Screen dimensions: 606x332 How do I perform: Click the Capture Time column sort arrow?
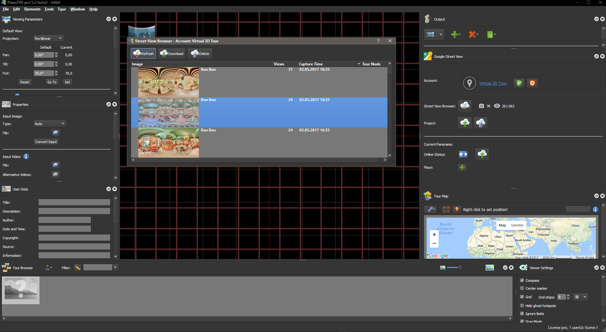coord(359,64)
